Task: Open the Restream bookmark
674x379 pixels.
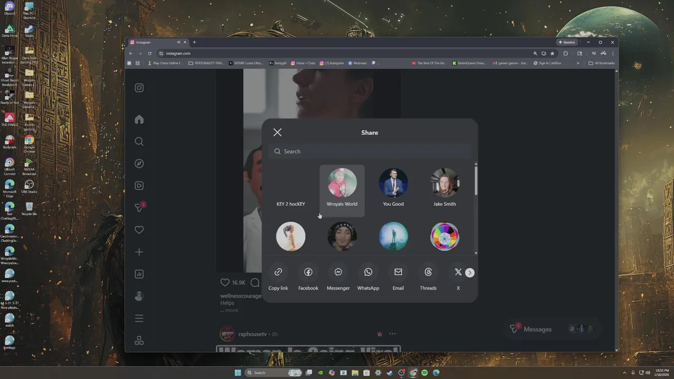Action: point(357,63)
